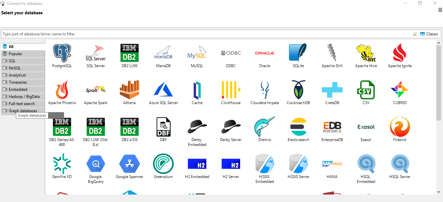443x202 pixels.
Task: Pick the DB2 LUW (Old 8.x) icon
Action: (96, 127)
